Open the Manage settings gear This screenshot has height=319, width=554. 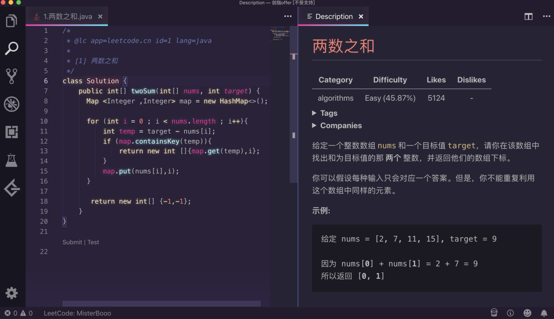tap(12, 293)
